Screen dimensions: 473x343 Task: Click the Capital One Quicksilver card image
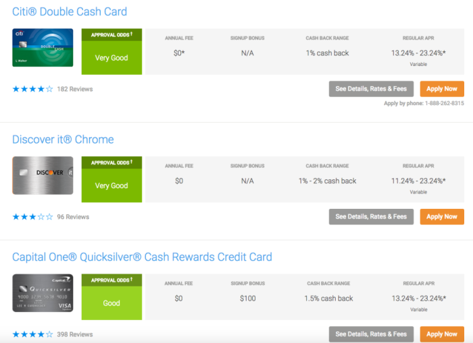tap(43, 293)
